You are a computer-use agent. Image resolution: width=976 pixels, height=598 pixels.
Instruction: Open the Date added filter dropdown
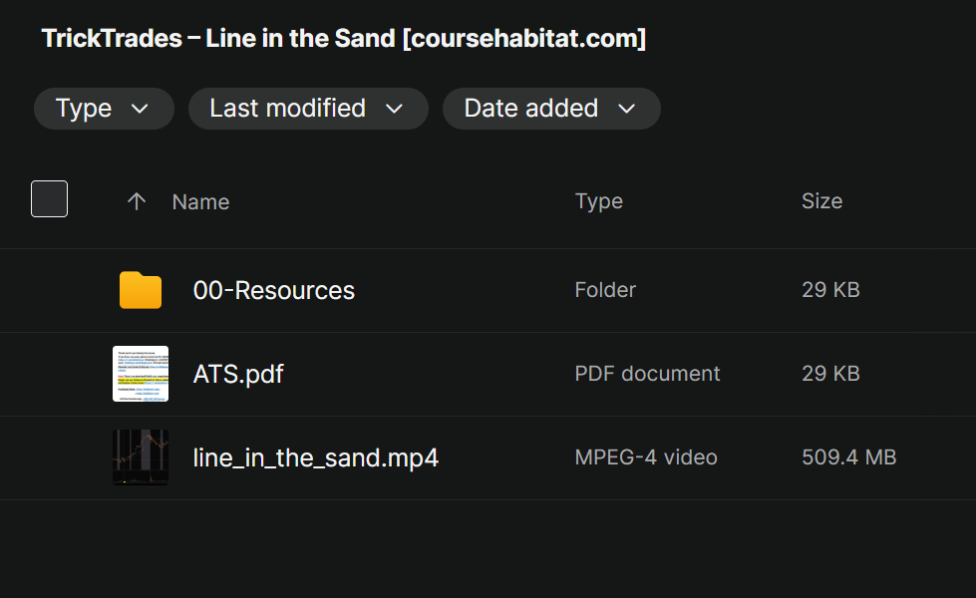(x=550, y=109)
